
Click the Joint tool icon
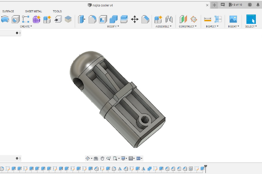tap(169, 19)
